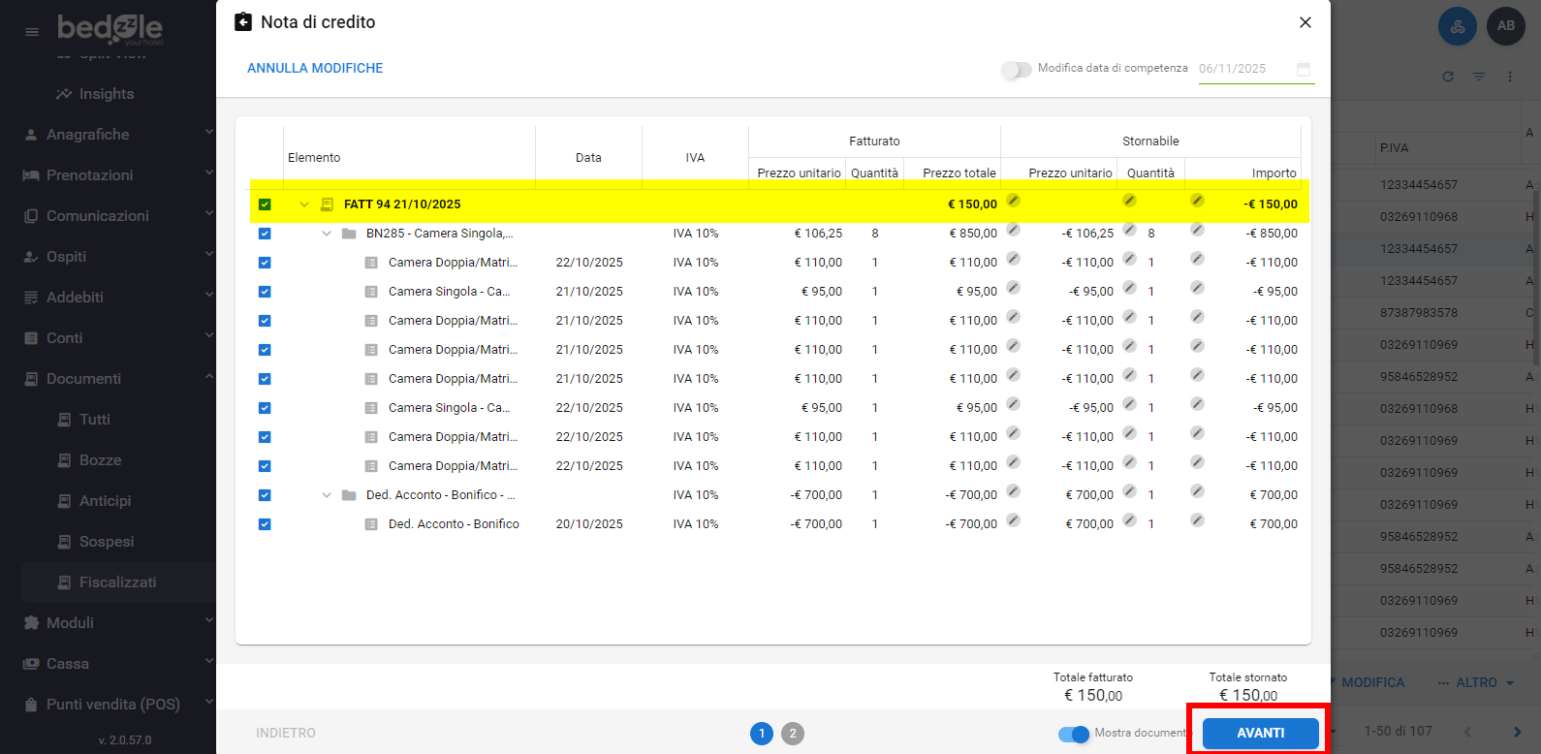
Task: Collapse the BN285 Camera Singola group
Action: pyautogui.click(x=327, y=234)
